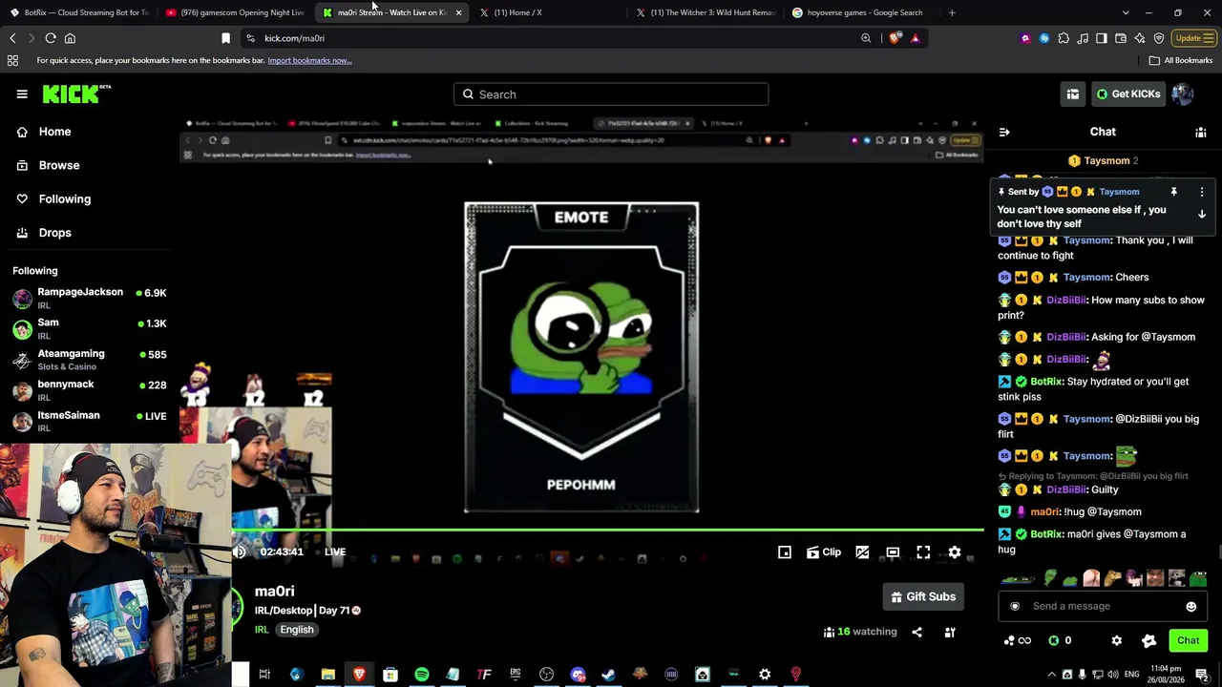Image resolution: width=1222 pixels, height=687 pixels.
Task: Open bennymack's followed channel
Action: [x=90, y=390]
